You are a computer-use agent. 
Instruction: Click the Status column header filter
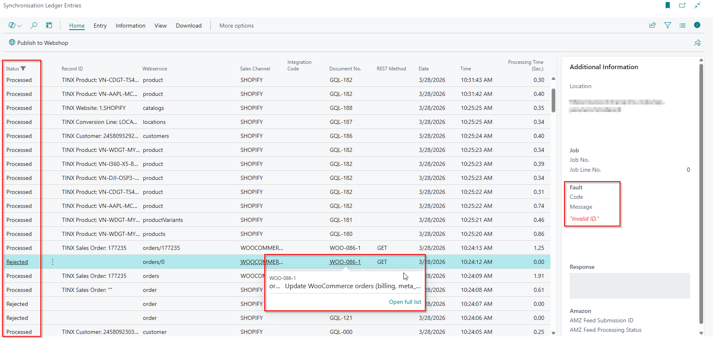click(16, 69)
